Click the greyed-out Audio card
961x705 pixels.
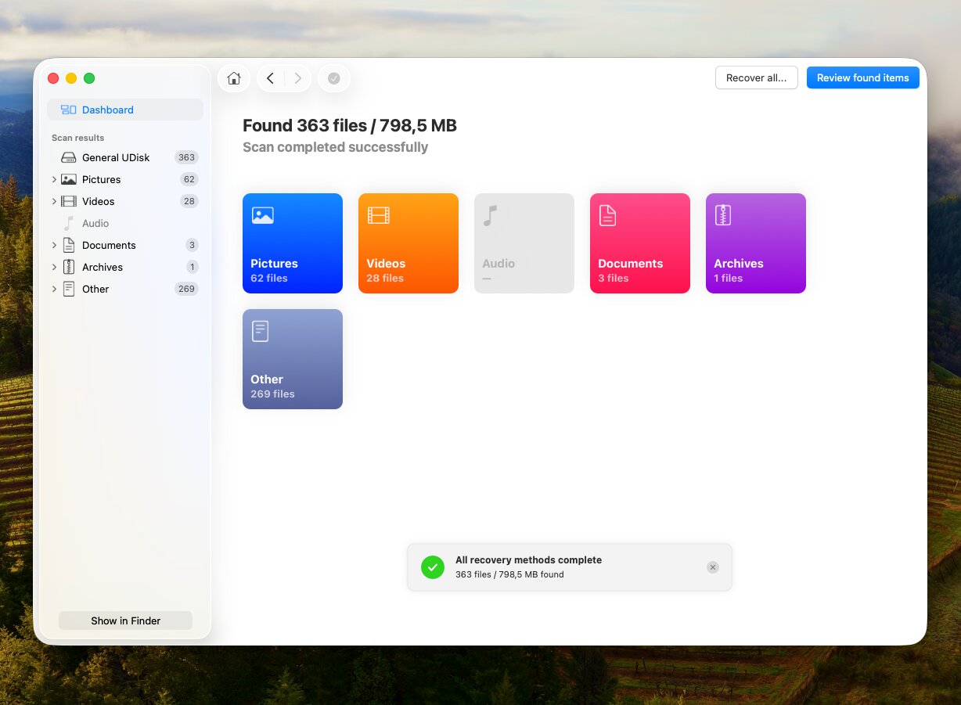pos(524,243)
